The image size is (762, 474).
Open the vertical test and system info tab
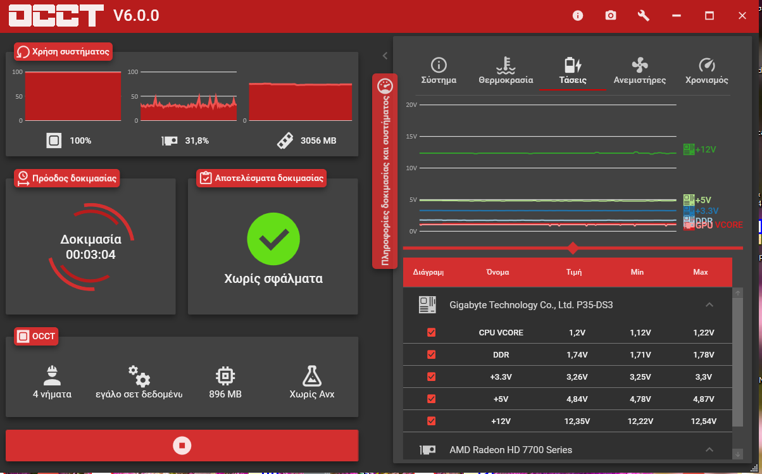385,171
